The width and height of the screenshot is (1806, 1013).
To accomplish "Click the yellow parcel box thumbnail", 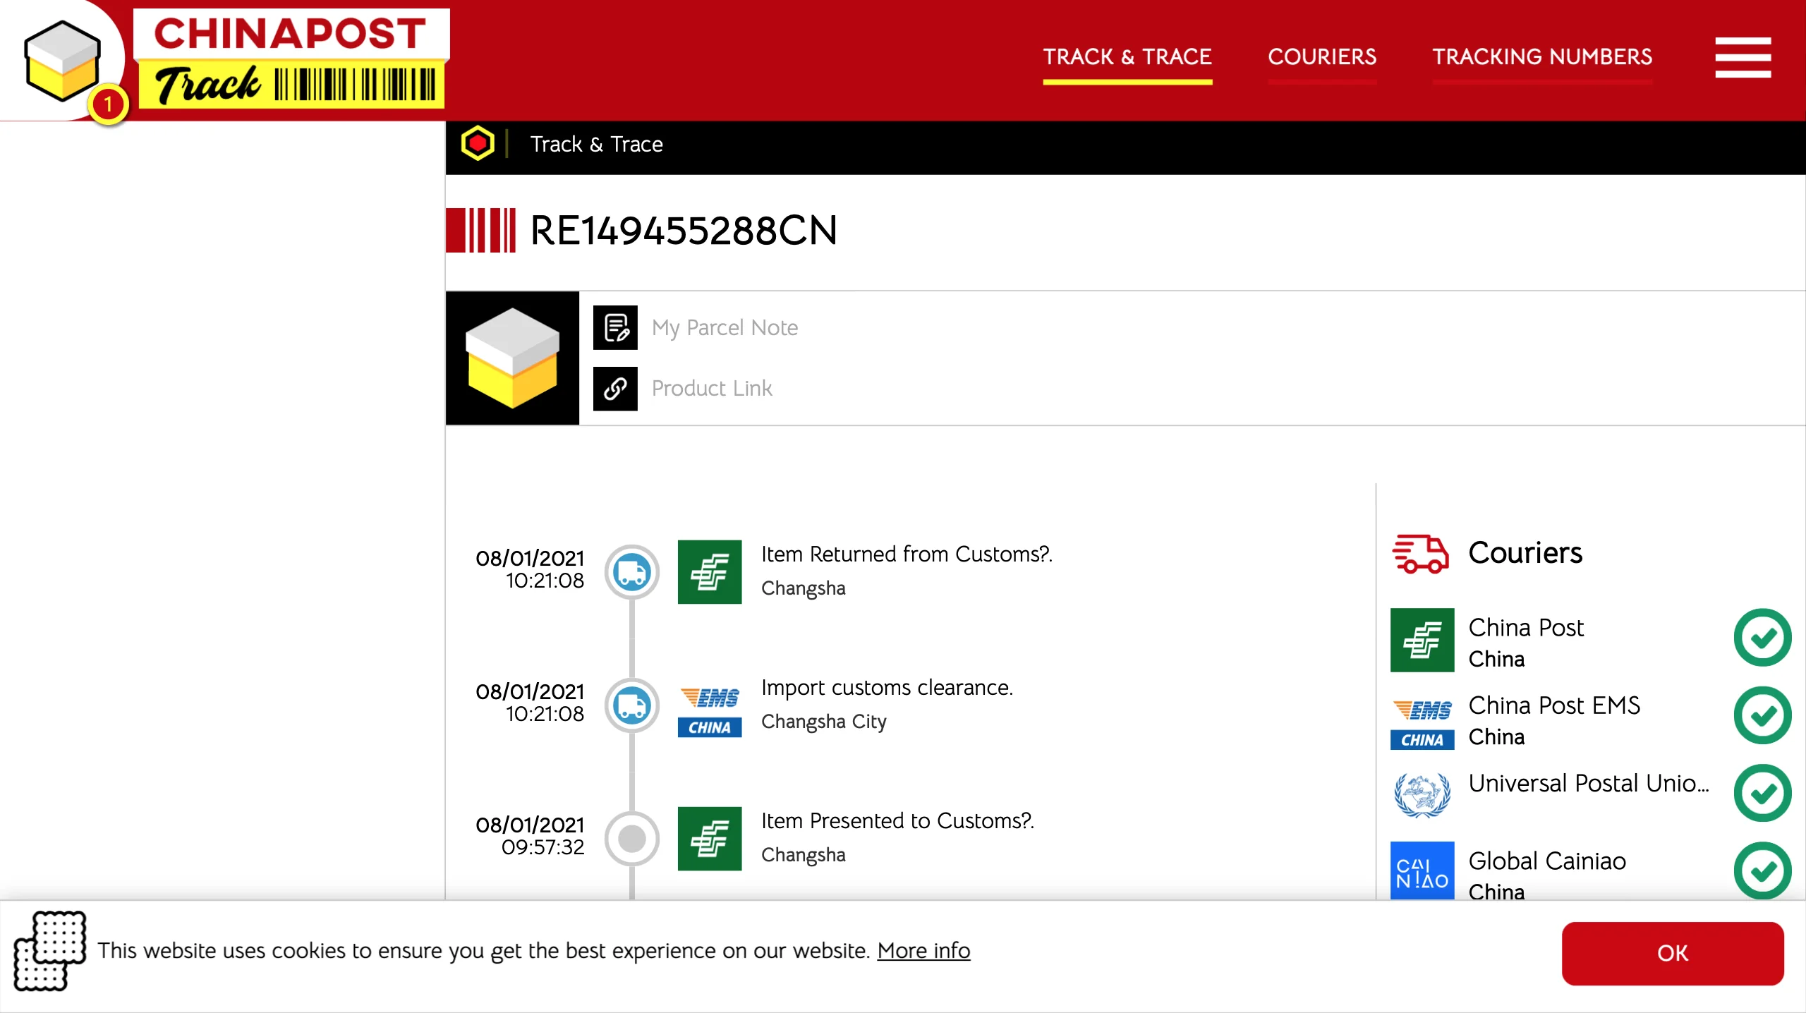I will coord(512,358).
